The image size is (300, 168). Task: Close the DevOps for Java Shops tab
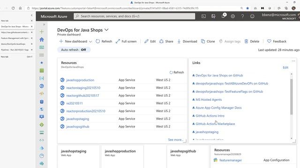point(31,27)
